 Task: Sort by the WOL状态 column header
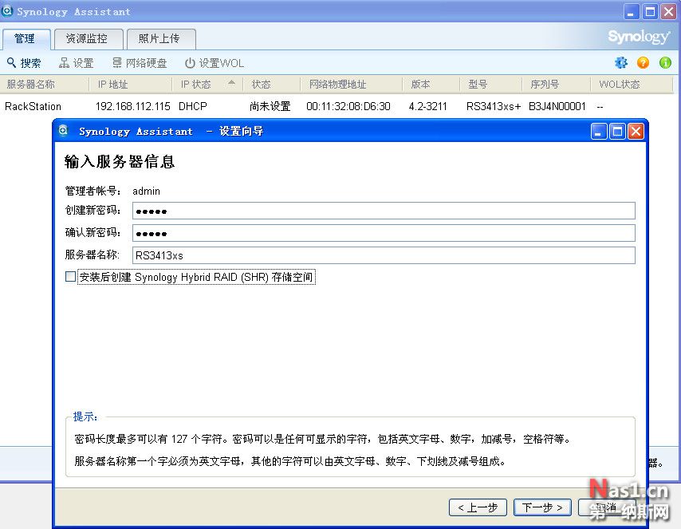tap(632, 85)
